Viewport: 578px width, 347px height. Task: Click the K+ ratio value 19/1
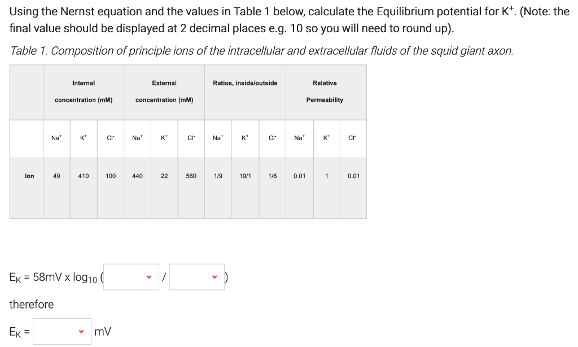244,176
